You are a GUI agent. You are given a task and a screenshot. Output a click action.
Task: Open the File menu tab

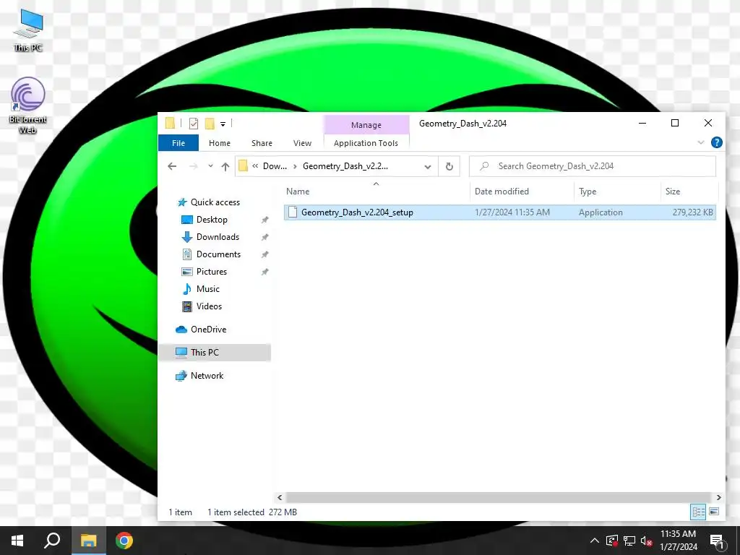tap(178, 143)
